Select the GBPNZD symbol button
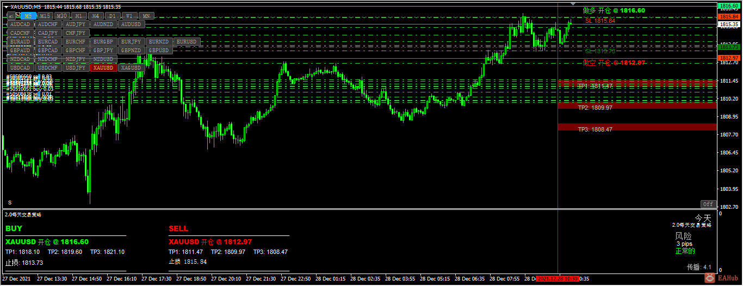The image size is (743, 286). 132,51
